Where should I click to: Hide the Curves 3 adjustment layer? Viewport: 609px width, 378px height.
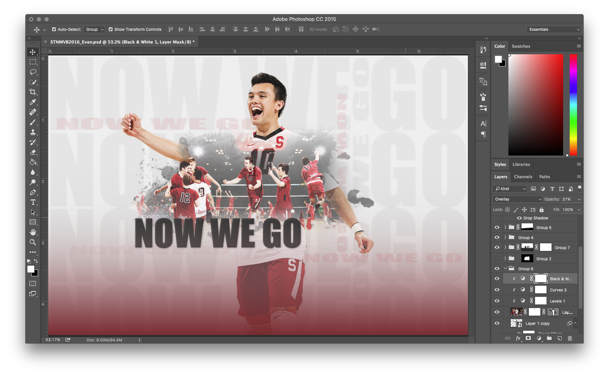point(497,290)
